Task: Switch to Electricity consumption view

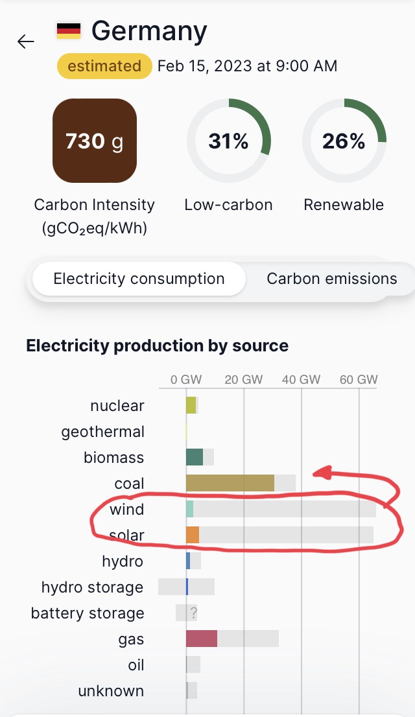Action: tap(139, 279)
